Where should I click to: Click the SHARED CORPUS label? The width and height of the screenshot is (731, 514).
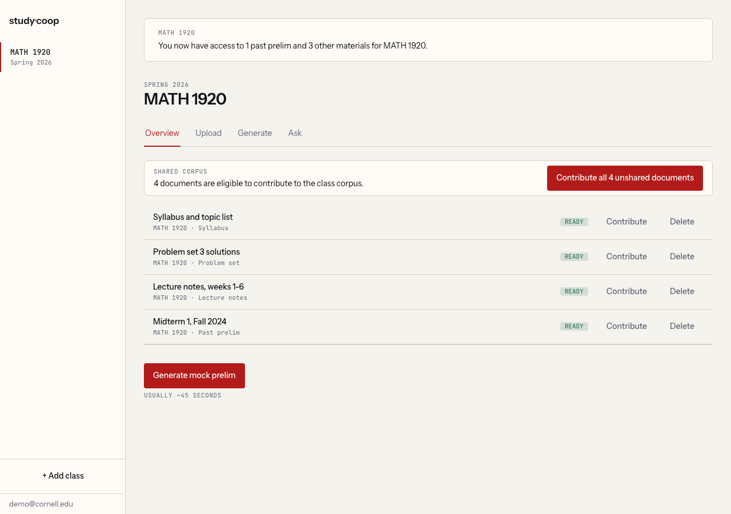pyautogui.click(x=180, y=171)
